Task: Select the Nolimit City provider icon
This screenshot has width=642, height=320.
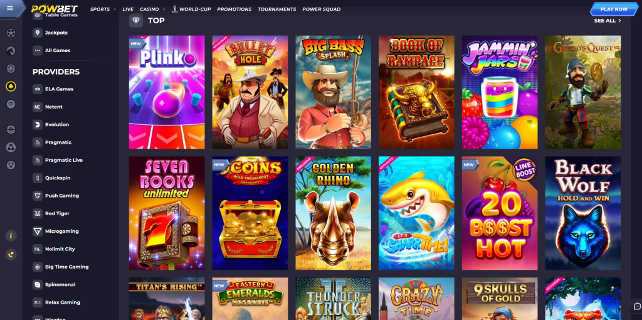Action: [38, 249]
